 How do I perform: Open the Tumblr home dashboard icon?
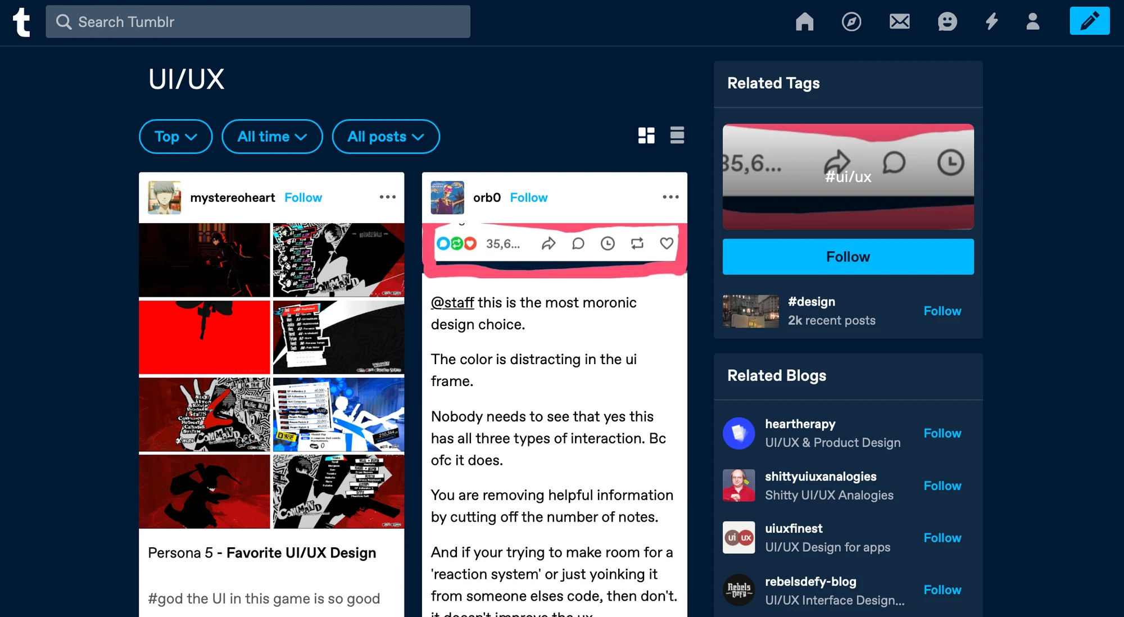804,21
